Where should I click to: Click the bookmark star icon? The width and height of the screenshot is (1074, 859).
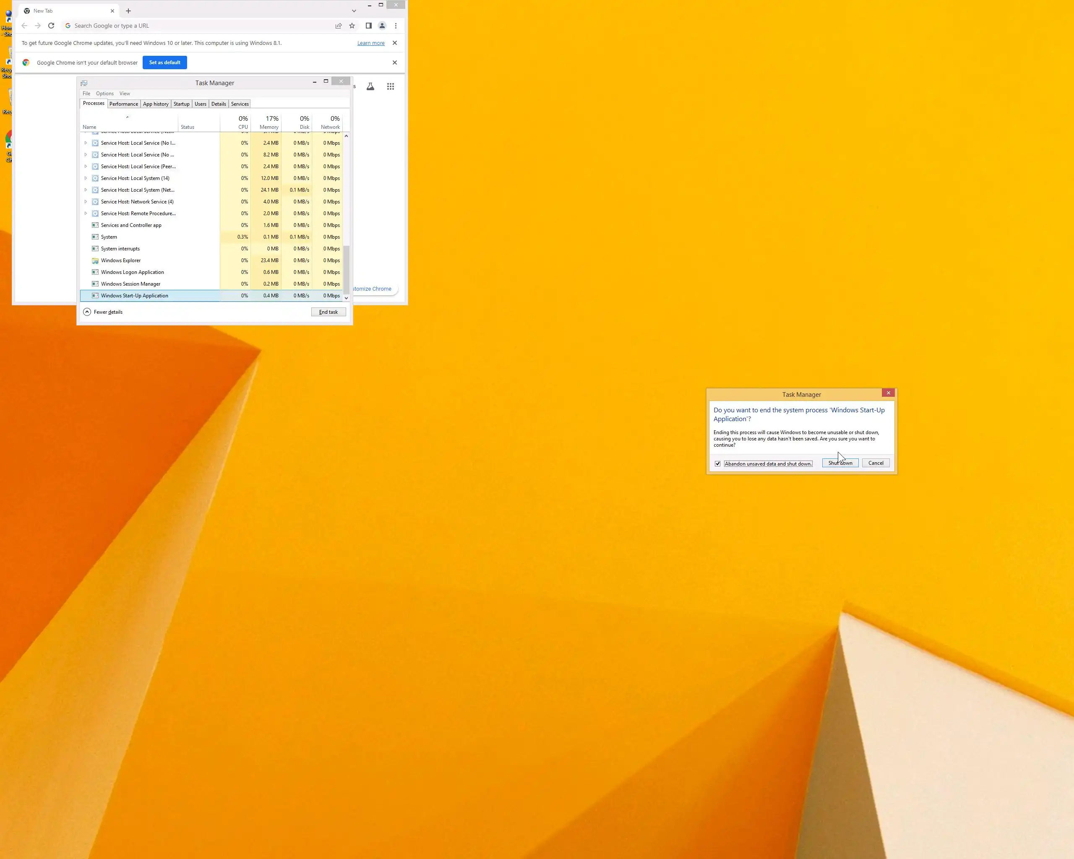(x=352, y=26)
